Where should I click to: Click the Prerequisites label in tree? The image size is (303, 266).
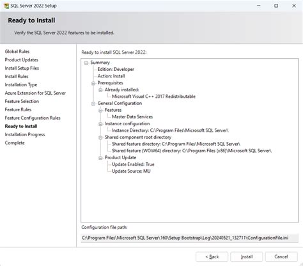tap(110, 83)
